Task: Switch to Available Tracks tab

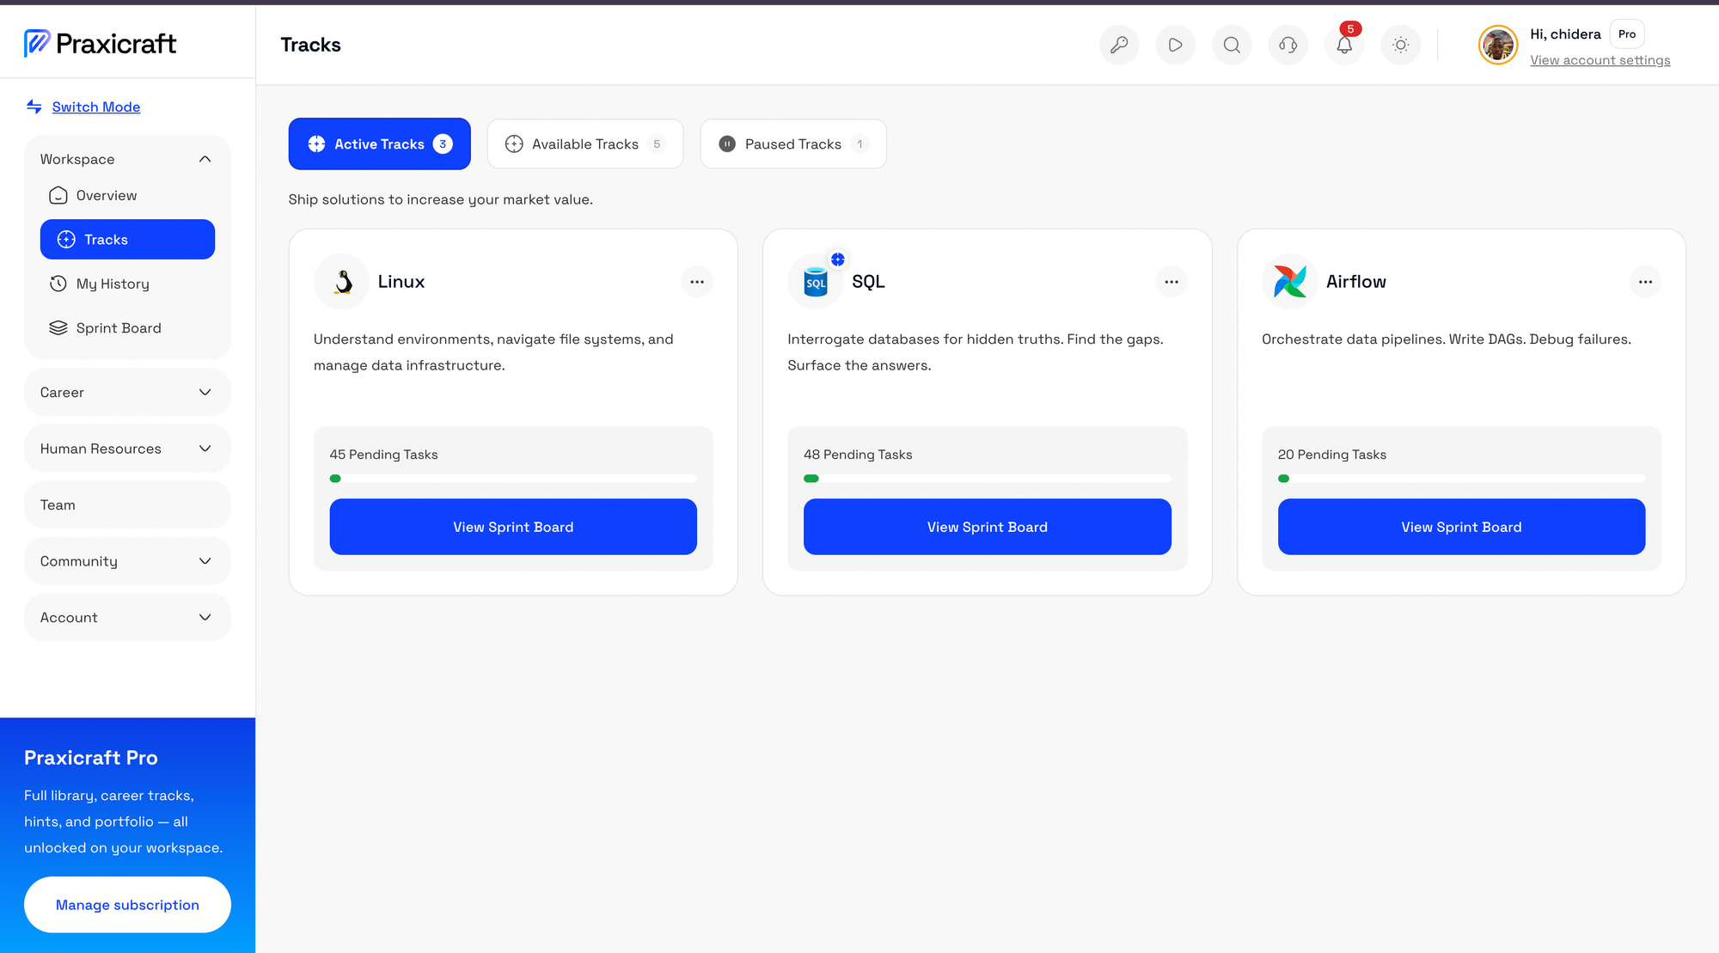Action: pyautogui.click(x=585, y=144)
